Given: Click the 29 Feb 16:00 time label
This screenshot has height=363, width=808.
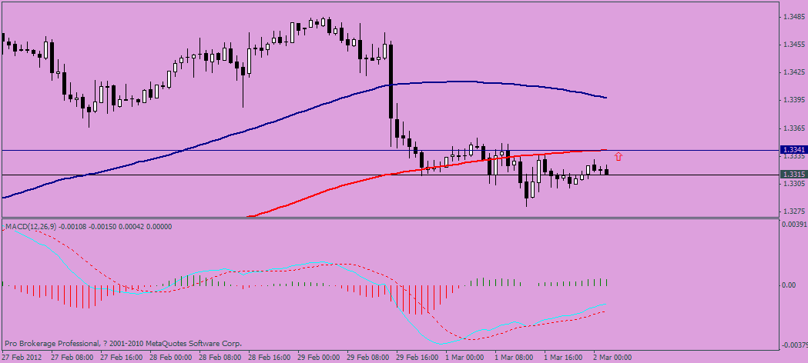Looking at the screenshot, I should pyautogui.click(x=418, y=357).
